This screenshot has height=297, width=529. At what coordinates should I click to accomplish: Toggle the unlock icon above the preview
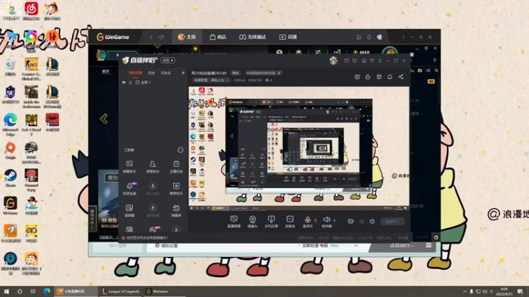(x=368, y=77)
